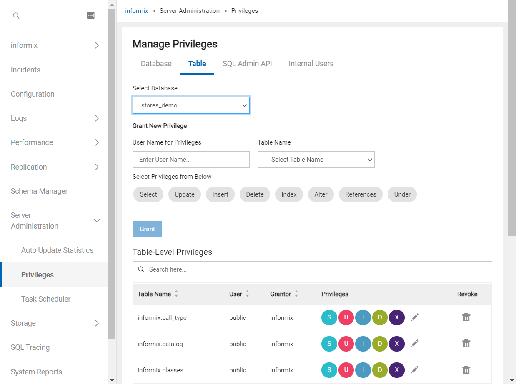Click the Enter User Name input field

coord(191,160)
